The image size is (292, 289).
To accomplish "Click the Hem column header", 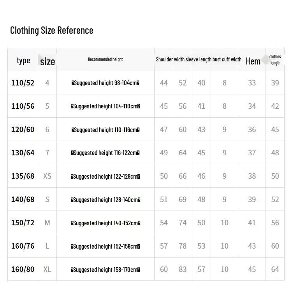I will [253, 61].
